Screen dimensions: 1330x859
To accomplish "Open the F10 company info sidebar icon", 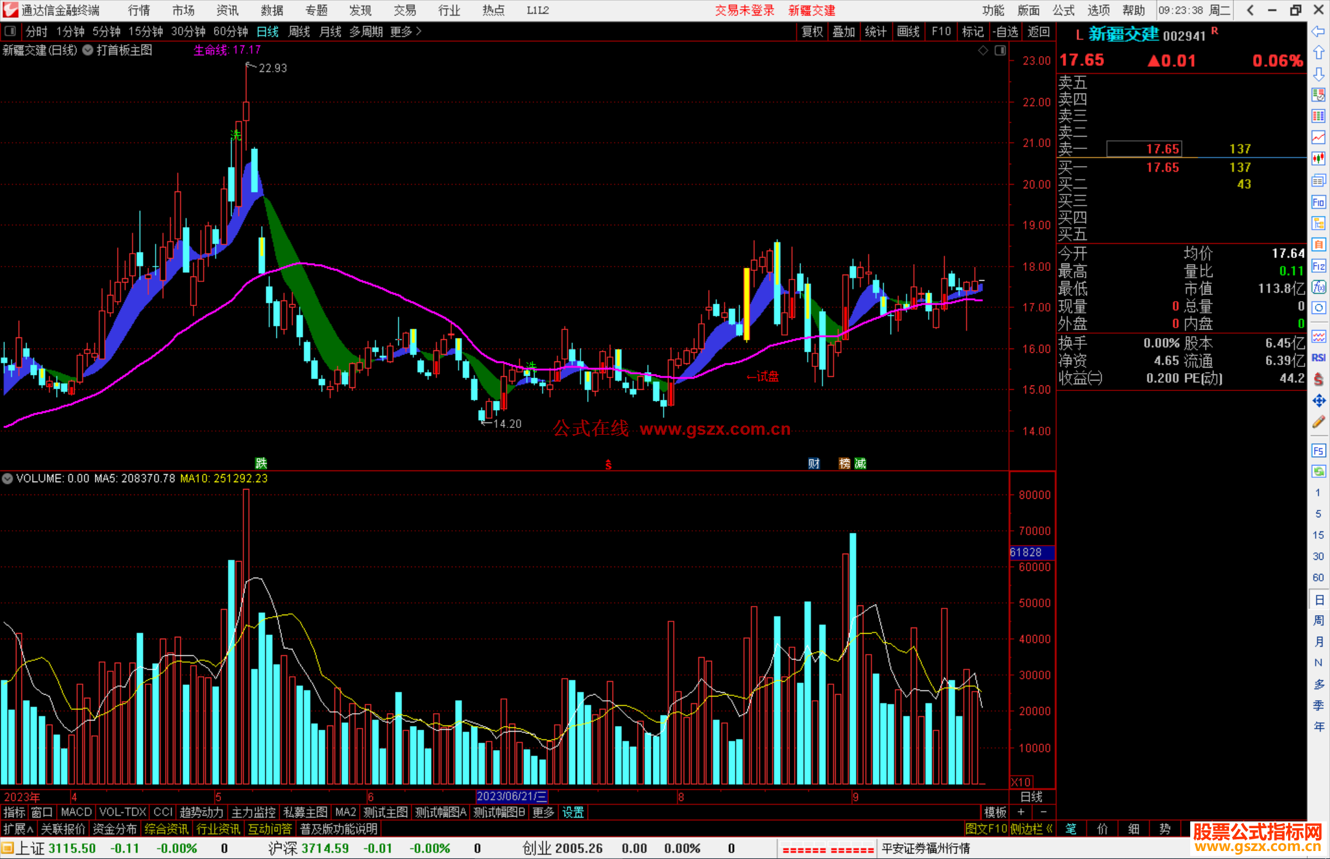I will click(x=1318, y=202).
